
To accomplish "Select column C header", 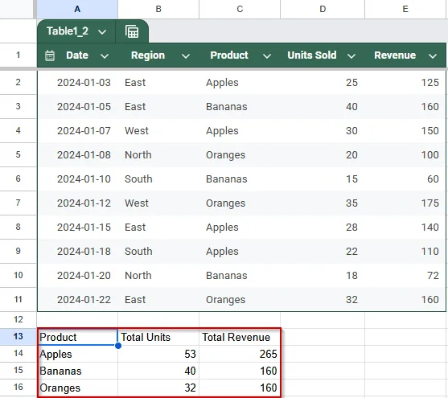I will (x=240, y=9).
